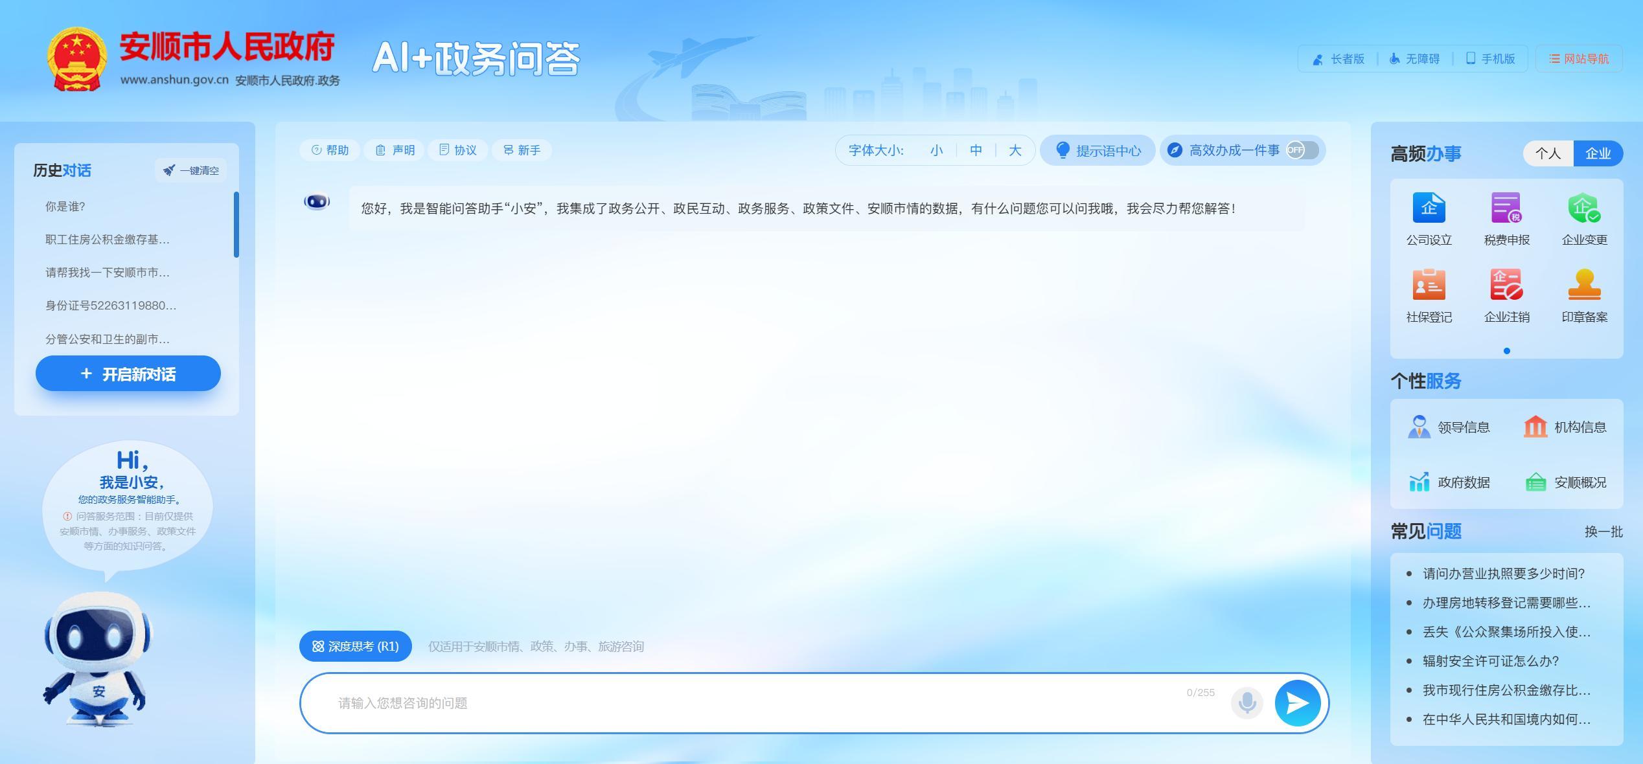Screen dimensions: 1643x764
Task: Toggle 深度思考 (R1) deep thinking mode
Action: (355, 646)
